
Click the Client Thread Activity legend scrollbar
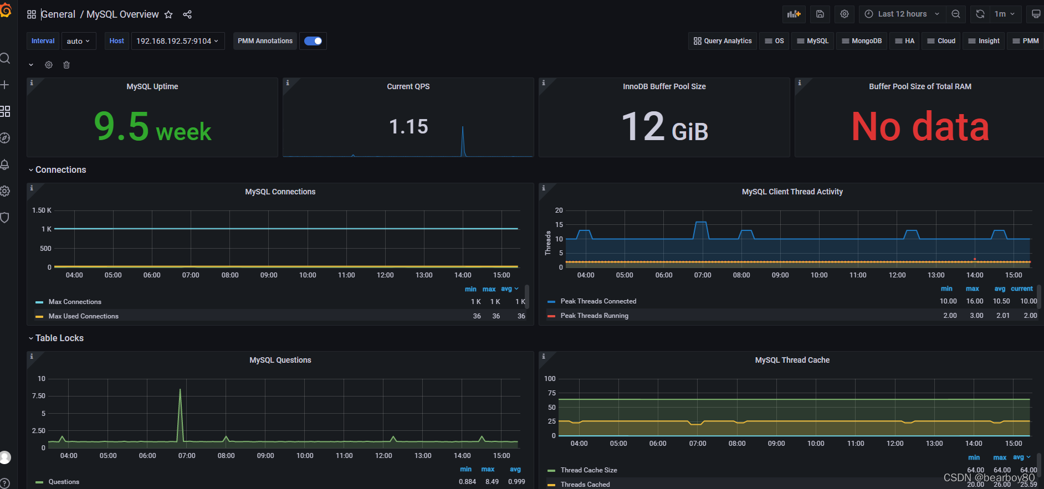(1038, 296)
